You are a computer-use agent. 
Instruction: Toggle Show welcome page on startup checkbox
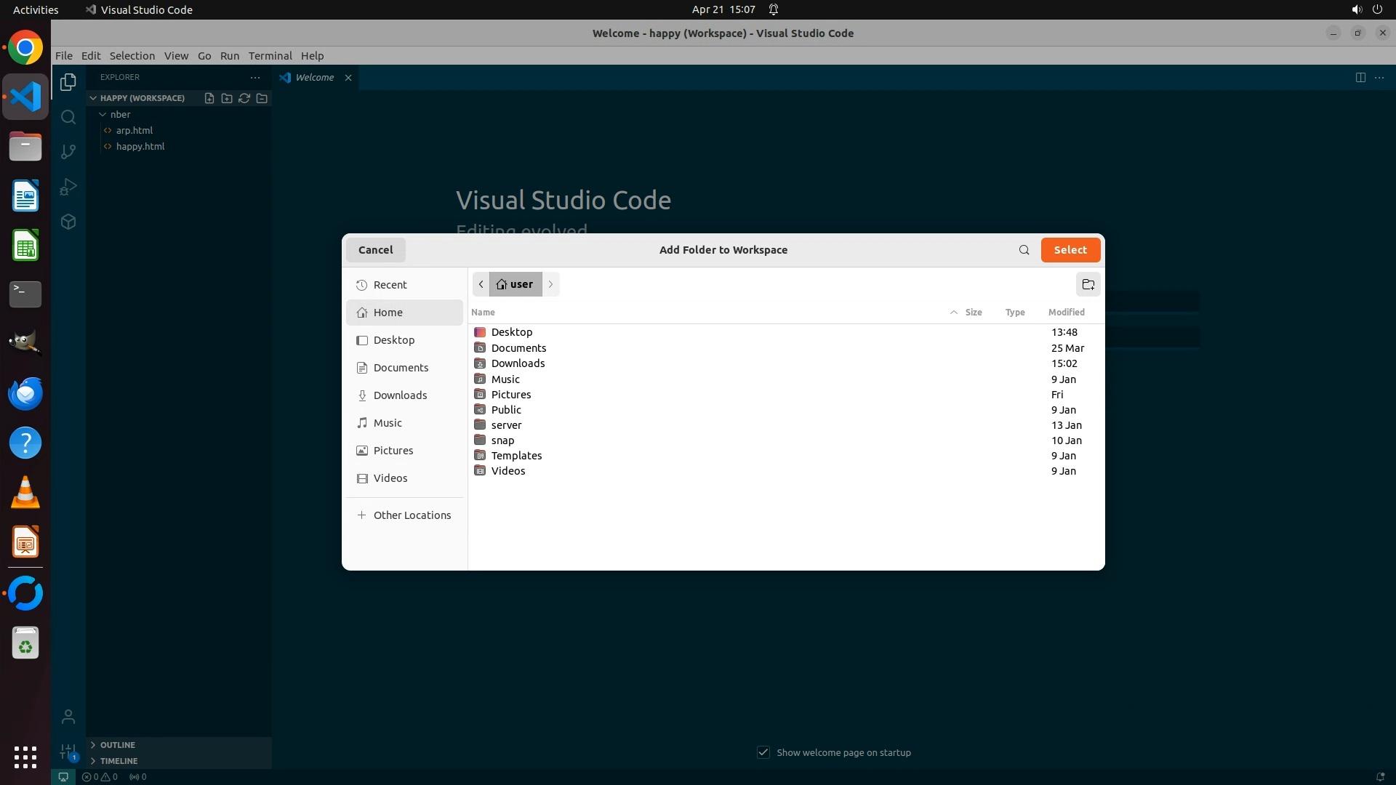pos(763,752)
